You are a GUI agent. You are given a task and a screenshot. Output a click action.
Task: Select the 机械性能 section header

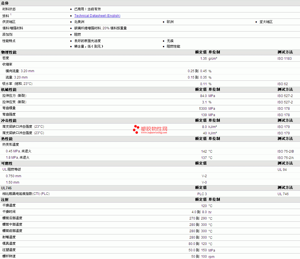(x=9, y=90)
